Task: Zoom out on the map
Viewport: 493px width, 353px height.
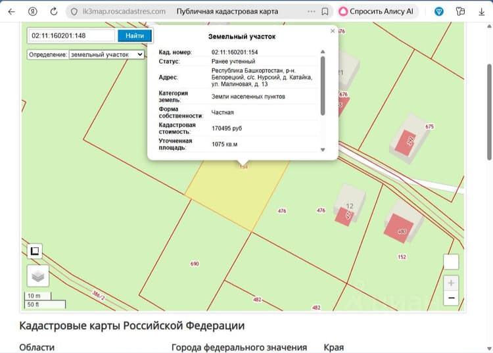Action: point(451,298)
